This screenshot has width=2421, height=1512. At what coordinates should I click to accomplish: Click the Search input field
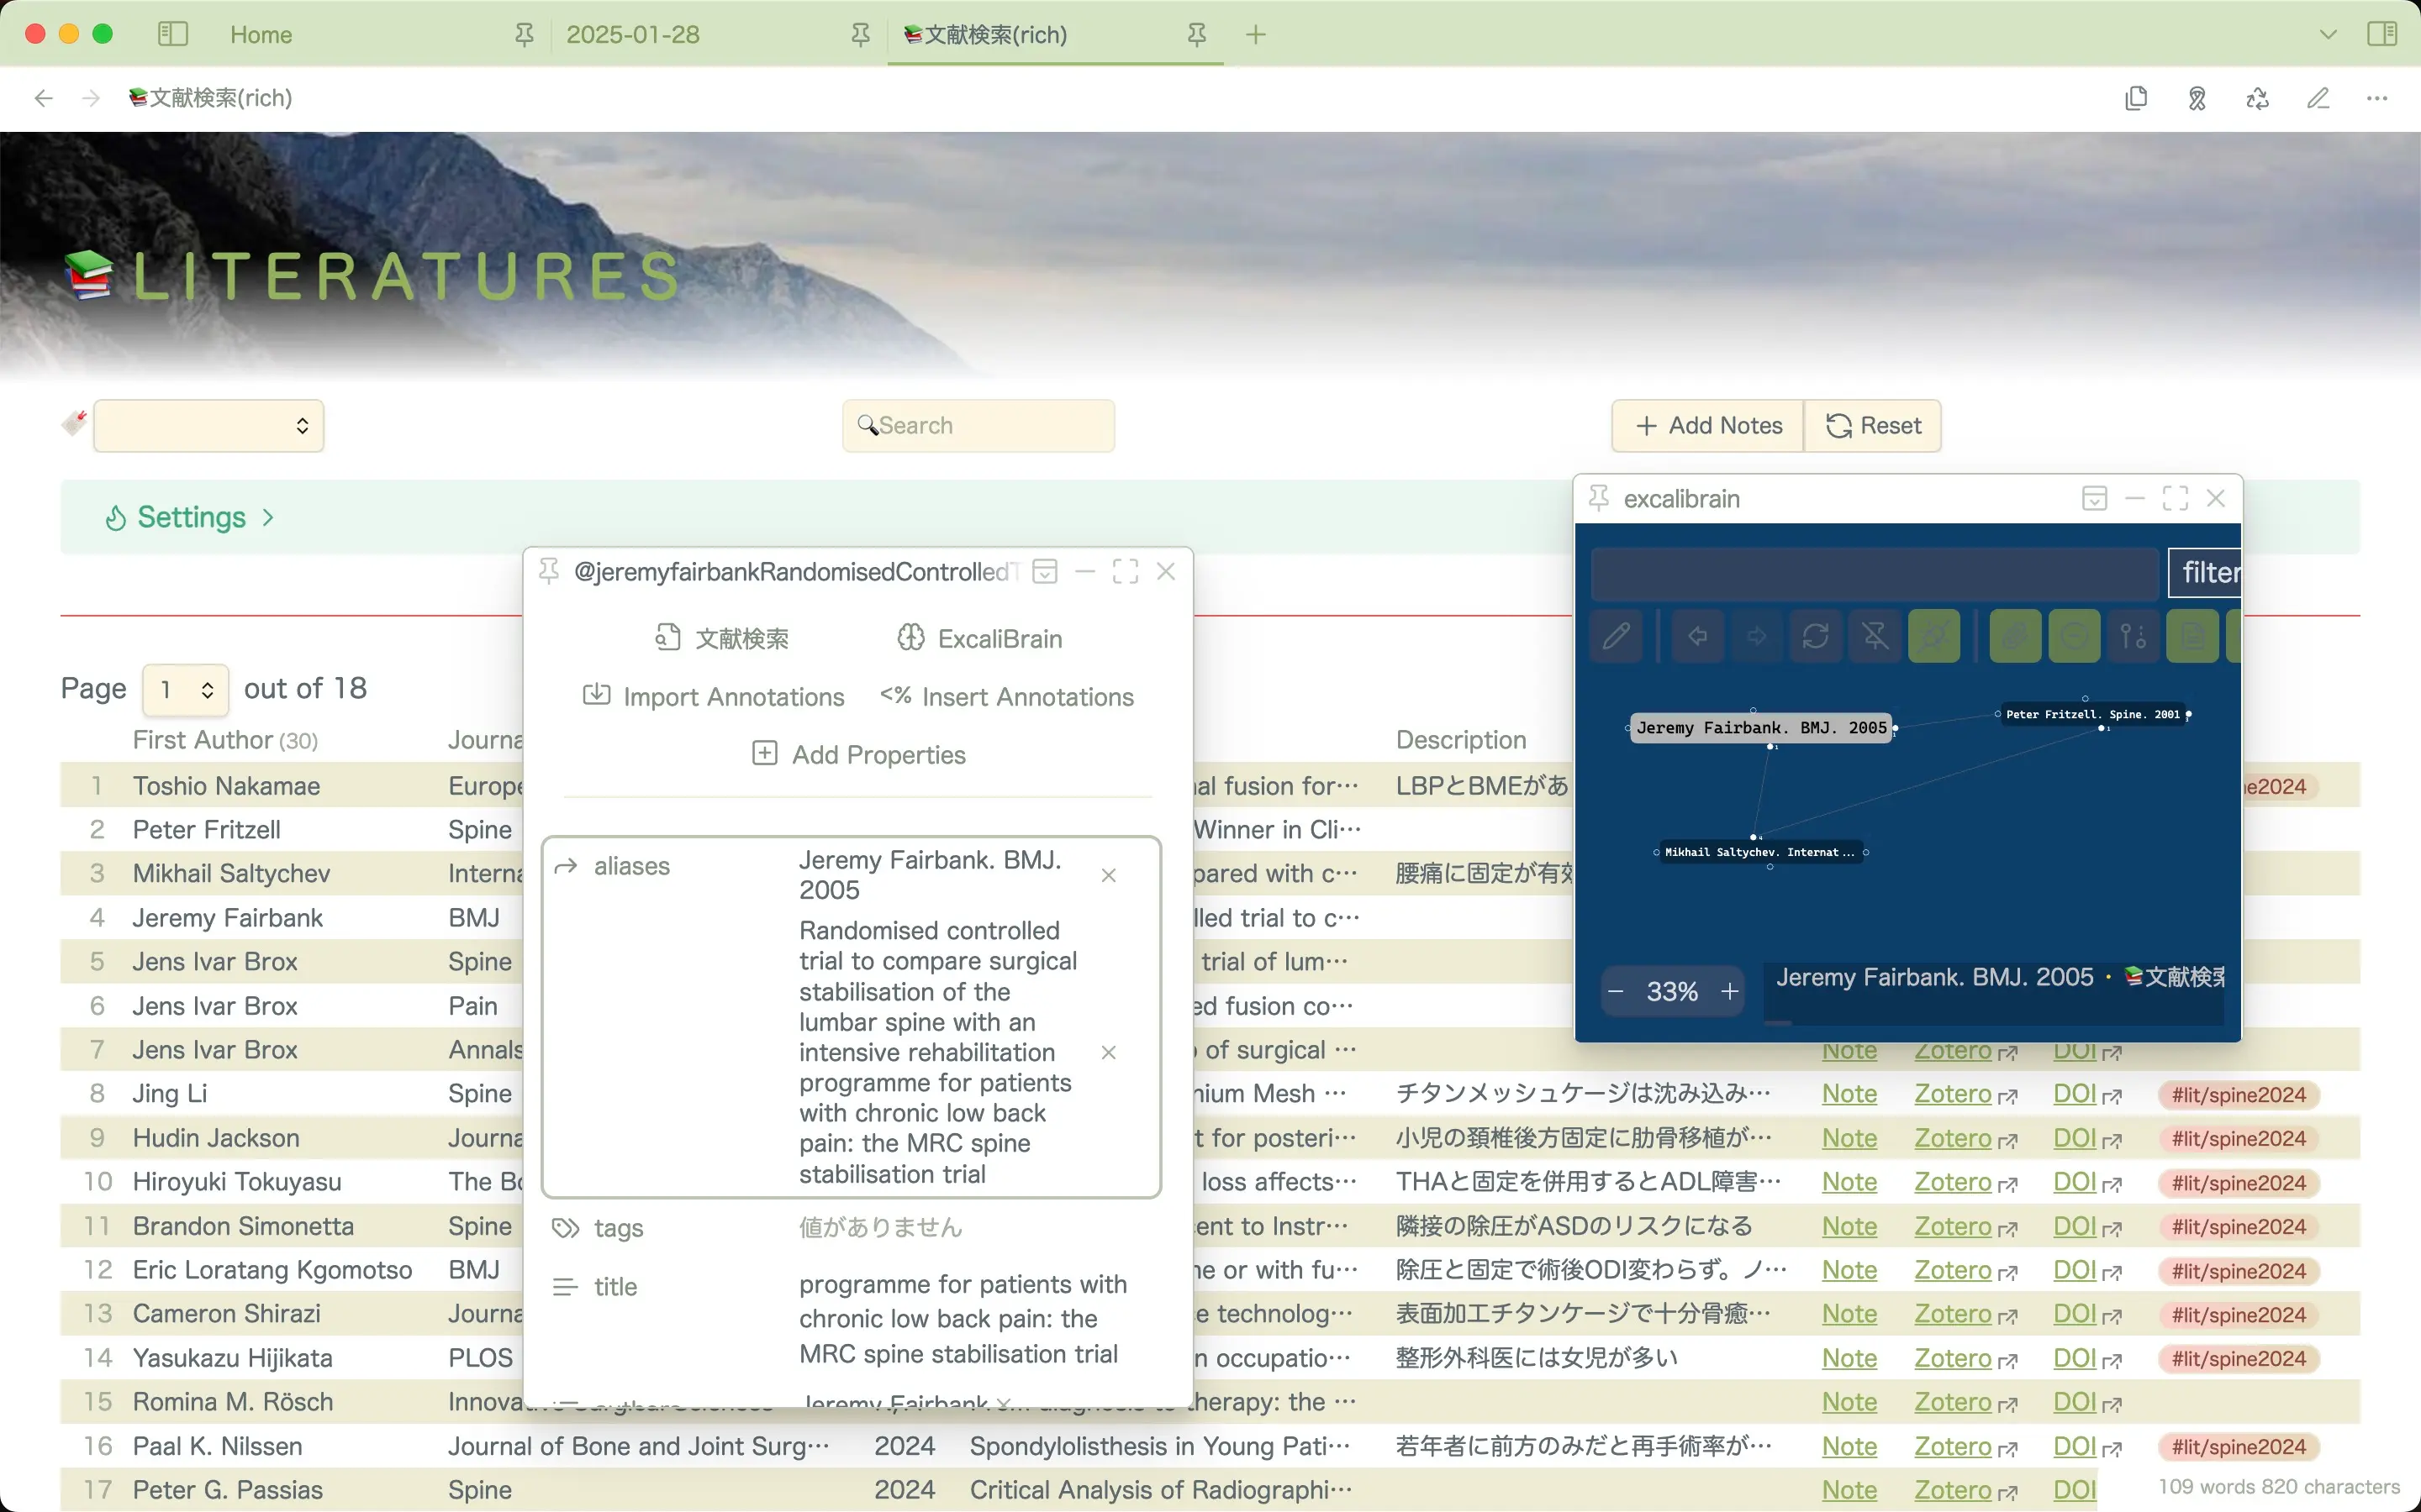click(980, 426)
